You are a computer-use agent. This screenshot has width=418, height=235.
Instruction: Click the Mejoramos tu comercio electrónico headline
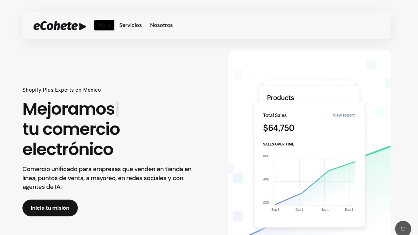[71, 129]
